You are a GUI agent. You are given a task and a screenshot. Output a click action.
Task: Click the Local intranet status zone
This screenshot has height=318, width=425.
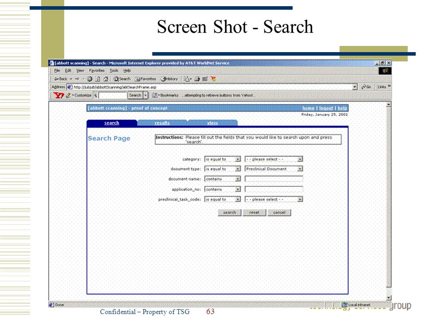pyautogui.click(x=356, y=305)
